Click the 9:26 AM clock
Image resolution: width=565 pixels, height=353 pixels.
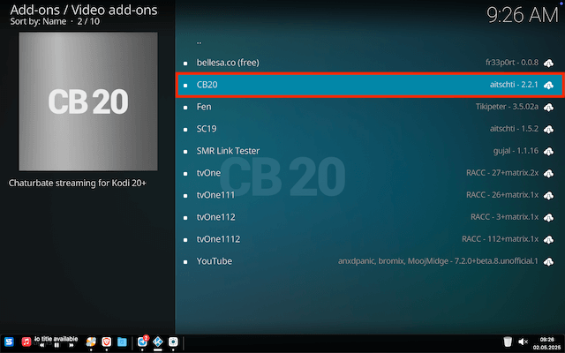click(x=522, y=15)
